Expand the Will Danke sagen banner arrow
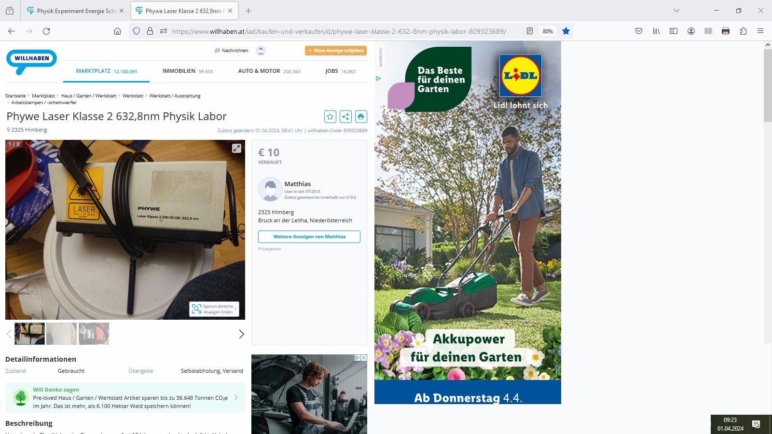This screenshot has width=772, height=434. (236, 398)
